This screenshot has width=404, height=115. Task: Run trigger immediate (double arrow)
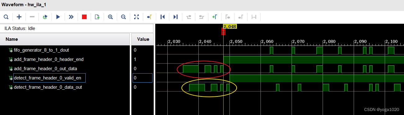point(71,17)
